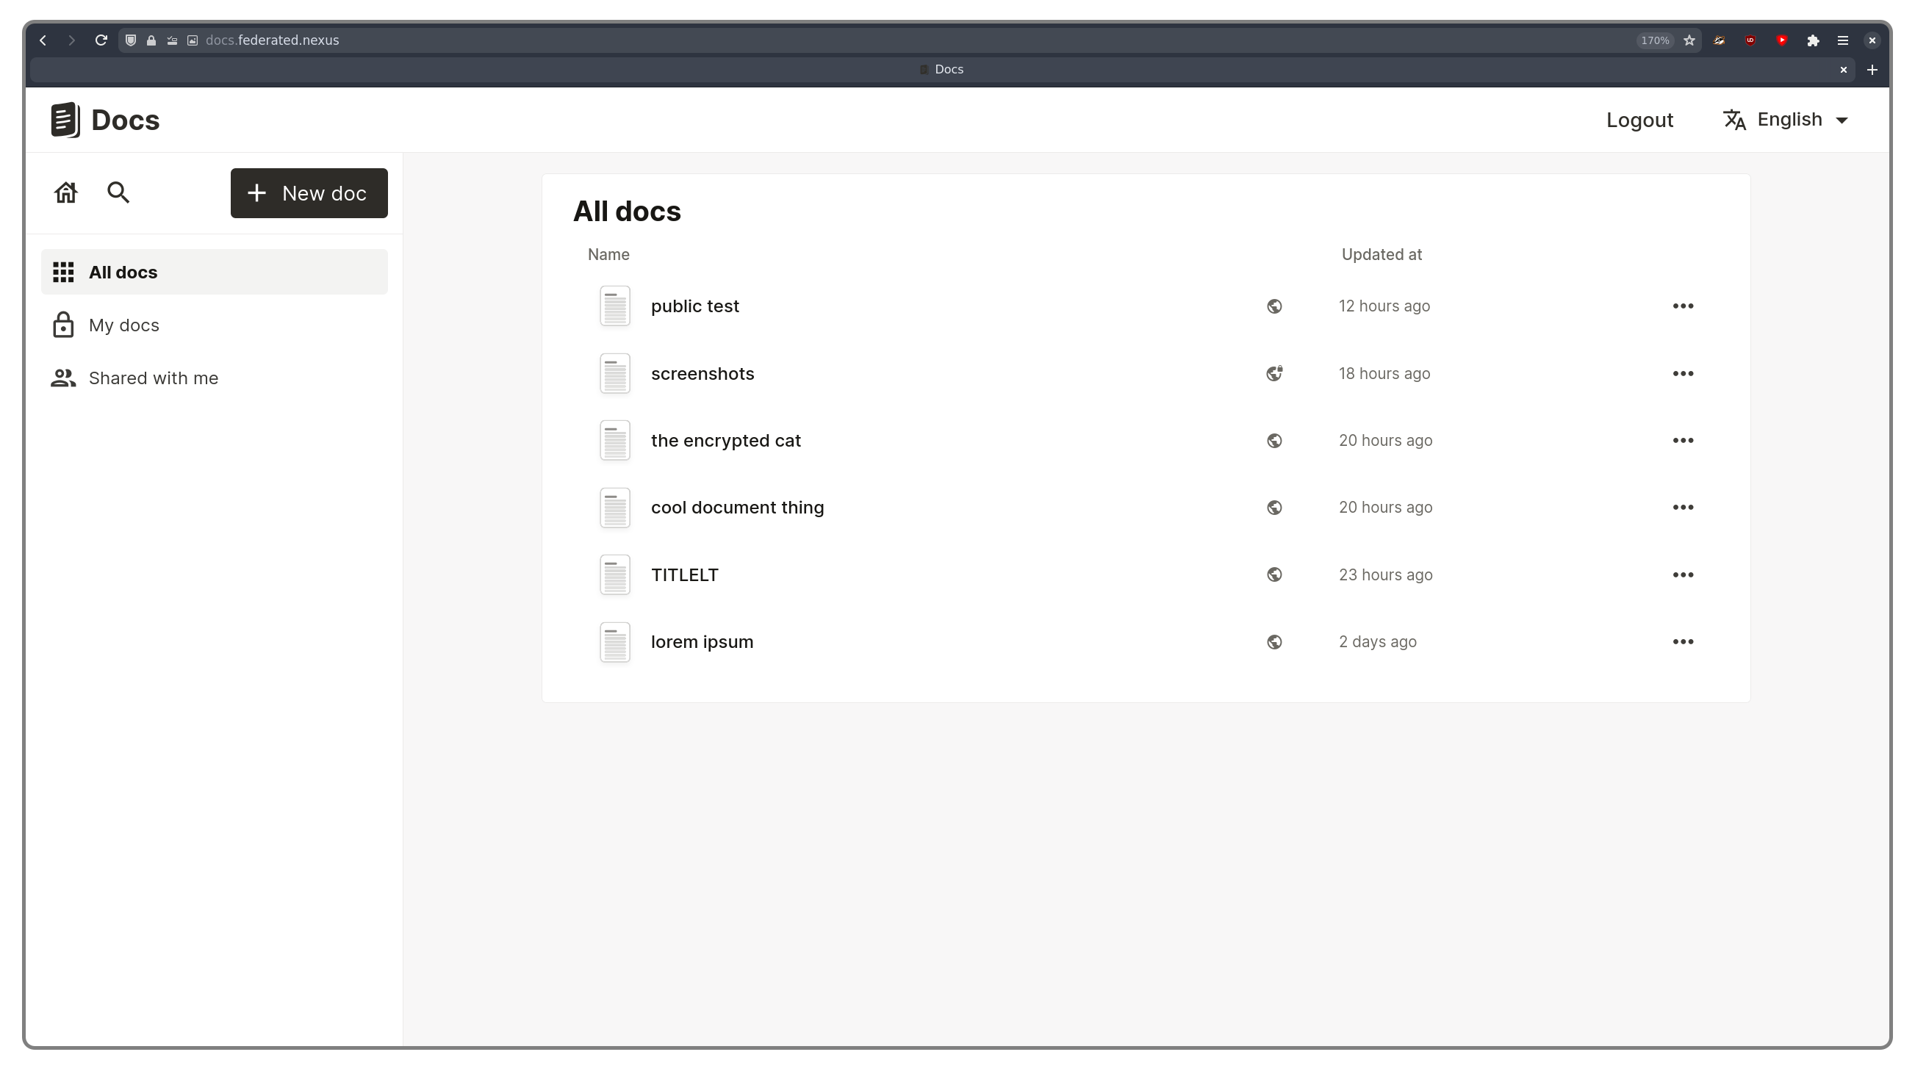Click globe icon for the encrypted cat
The image size is (1915, 1074).
click(1274, 441)
